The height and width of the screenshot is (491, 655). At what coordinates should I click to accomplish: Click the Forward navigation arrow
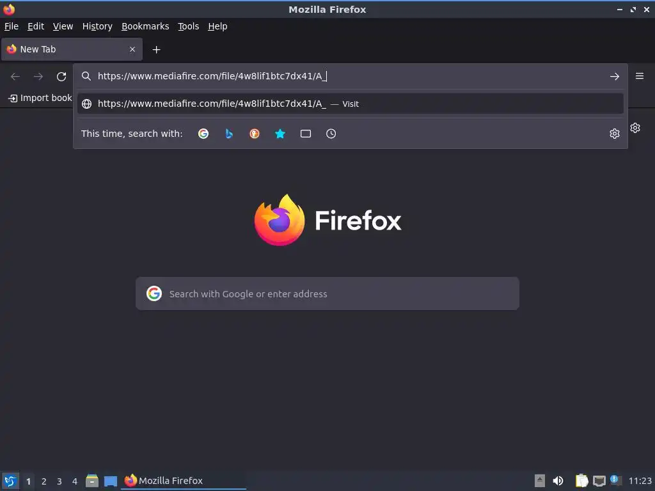click(38, 77)
